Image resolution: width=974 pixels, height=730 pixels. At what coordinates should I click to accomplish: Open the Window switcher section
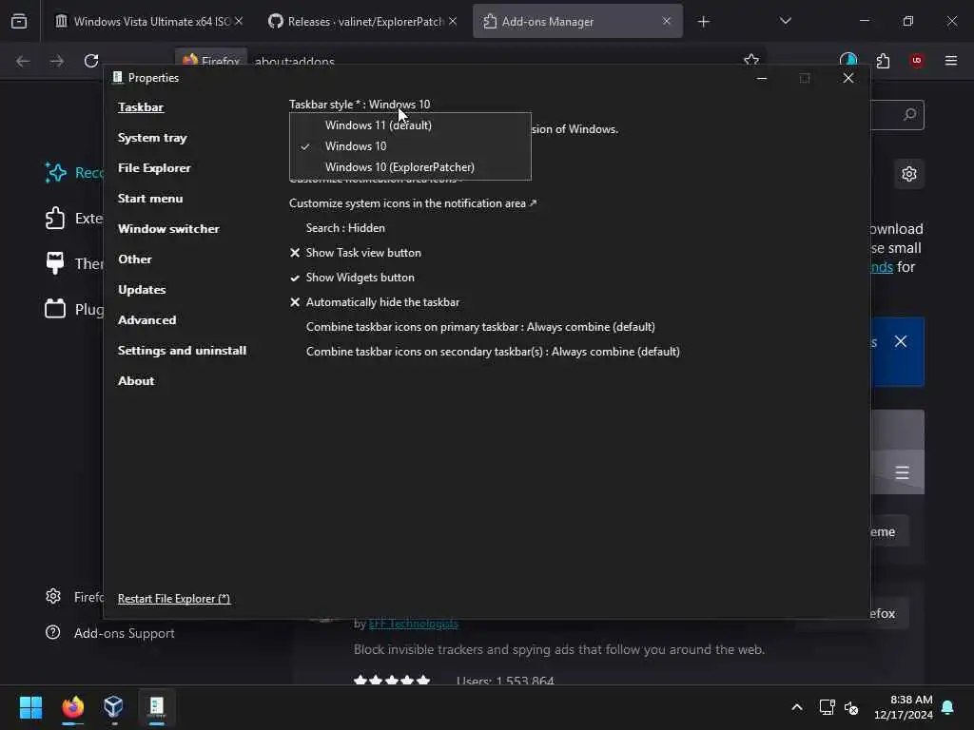(x=168, y=228)
